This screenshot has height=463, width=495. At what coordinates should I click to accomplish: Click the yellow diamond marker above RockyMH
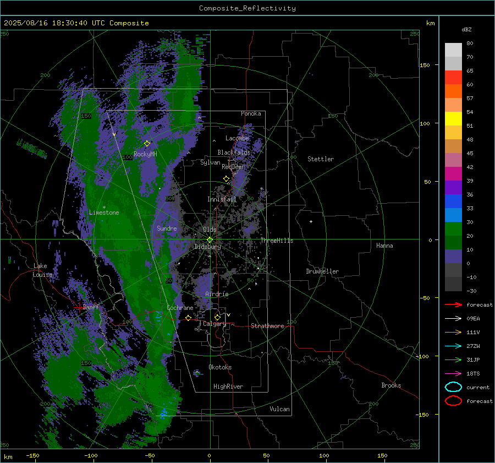point(147,144)
